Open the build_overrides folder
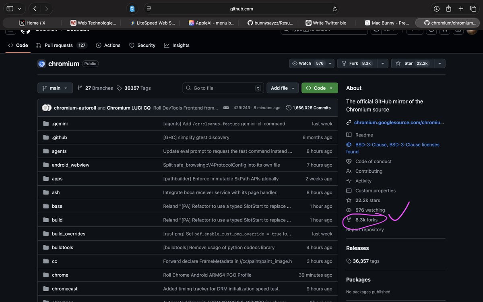The width and height of the screenshot is (483, 302). pos(68,234)
